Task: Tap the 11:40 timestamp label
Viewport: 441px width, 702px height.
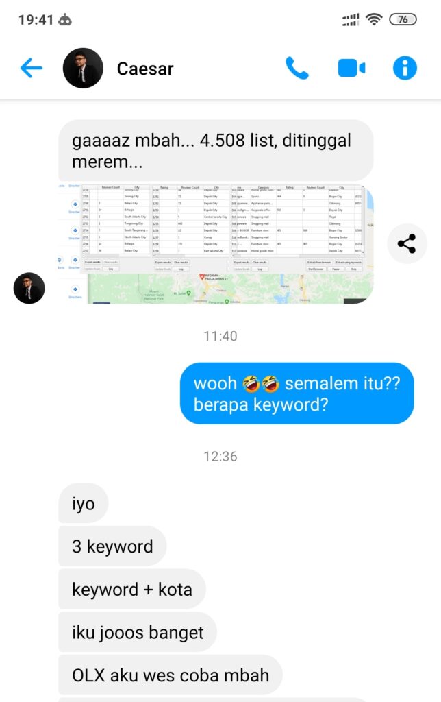Action: pyautogui.click(x=220, y=336)
